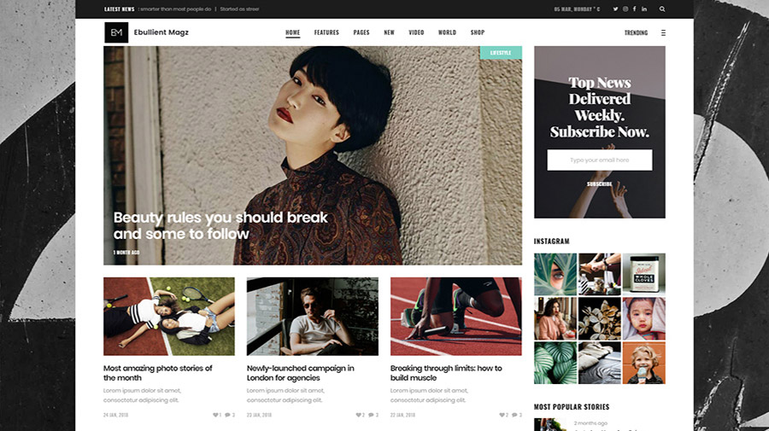The width and height of the screenshot is (769, 431).
Task: Click the Trending link
Action: click(636, 32)
